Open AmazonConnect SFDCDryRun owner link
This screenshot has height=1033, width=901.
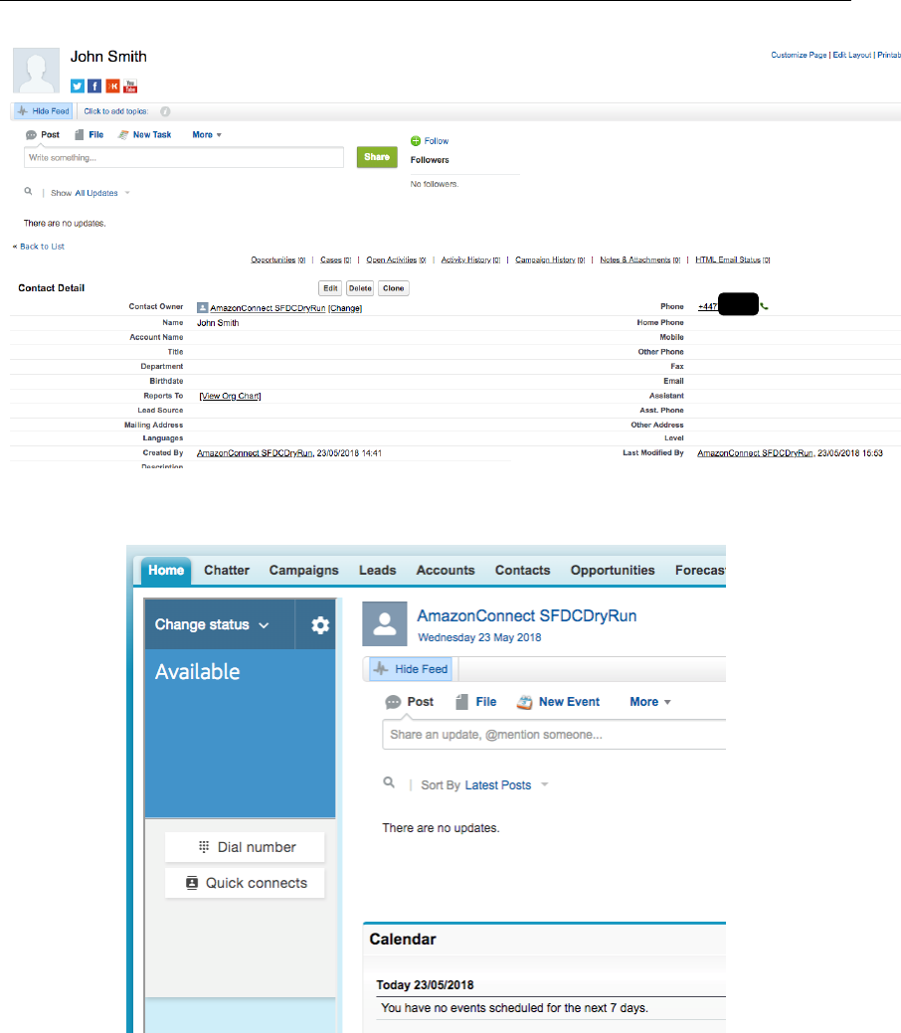click(x=268, y=308)
